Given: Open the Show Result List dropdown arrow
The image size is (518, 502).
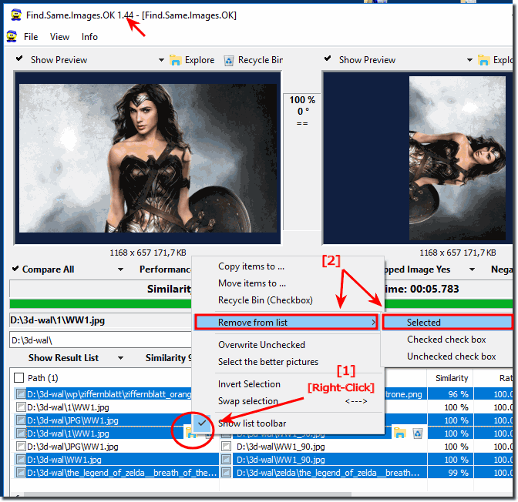Looking at the screenshot, I should (x=120, y=358).
